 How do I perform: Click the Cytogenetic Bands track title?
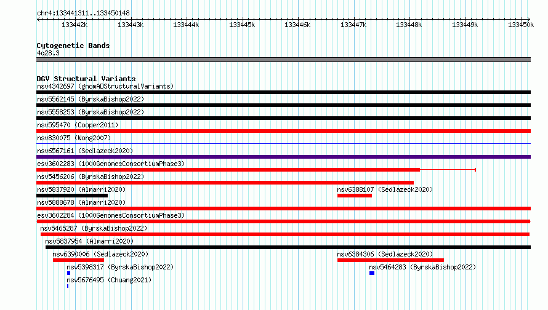click(x=73, y=46)
